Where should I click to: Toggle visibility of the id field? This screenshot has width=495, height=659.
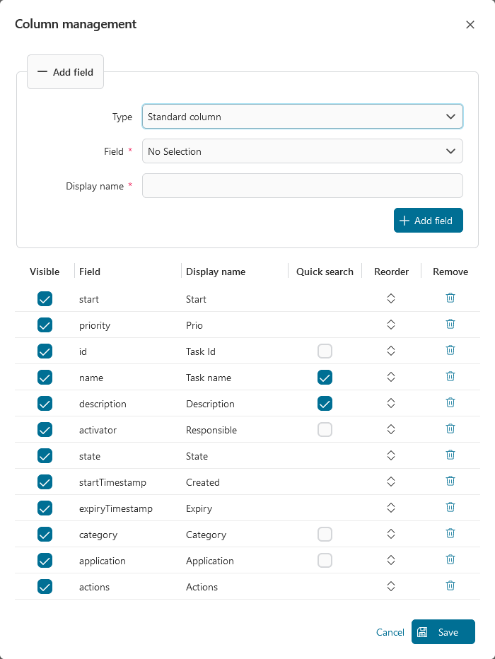(x=45, y=351)
